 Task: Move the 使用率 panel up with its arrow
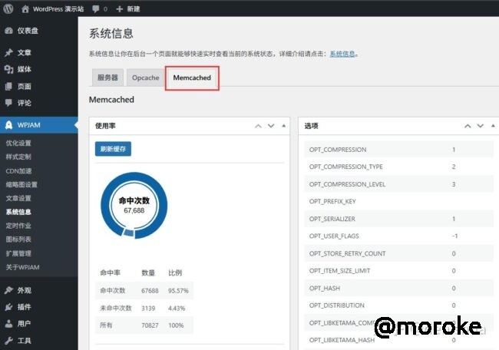click(259, 126)
